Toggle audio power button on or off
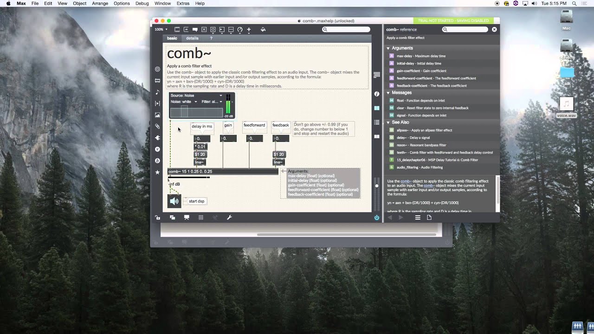This screenshot has width=594, height=334. click(x=376, y=217)
